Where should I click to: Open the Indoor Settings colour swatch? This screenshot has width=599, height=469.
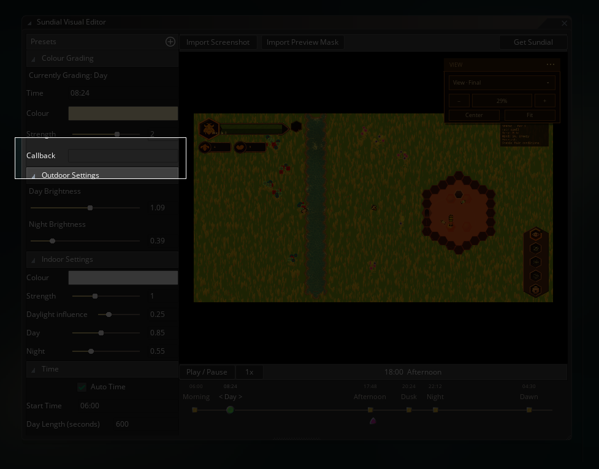point(123,278)
